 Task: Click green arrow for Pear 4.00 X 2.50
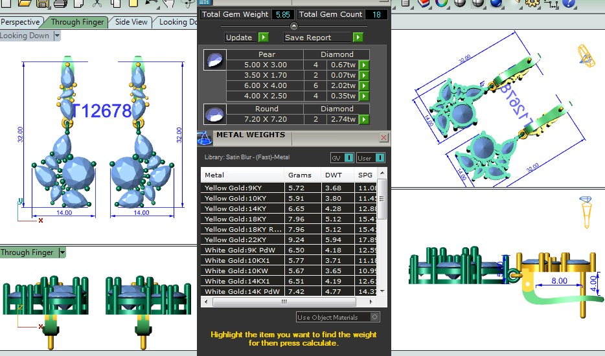363,96
